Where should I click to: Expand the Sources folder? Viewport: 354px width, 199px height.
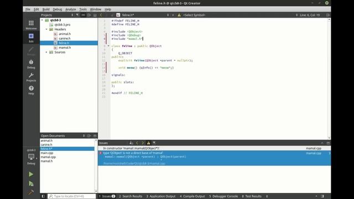(x=46, y=52)
